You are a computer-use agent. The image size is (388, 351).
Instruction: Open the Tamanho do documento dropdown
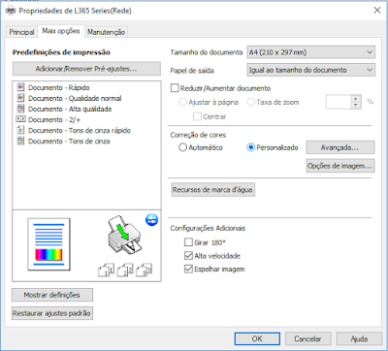[311, 52]
